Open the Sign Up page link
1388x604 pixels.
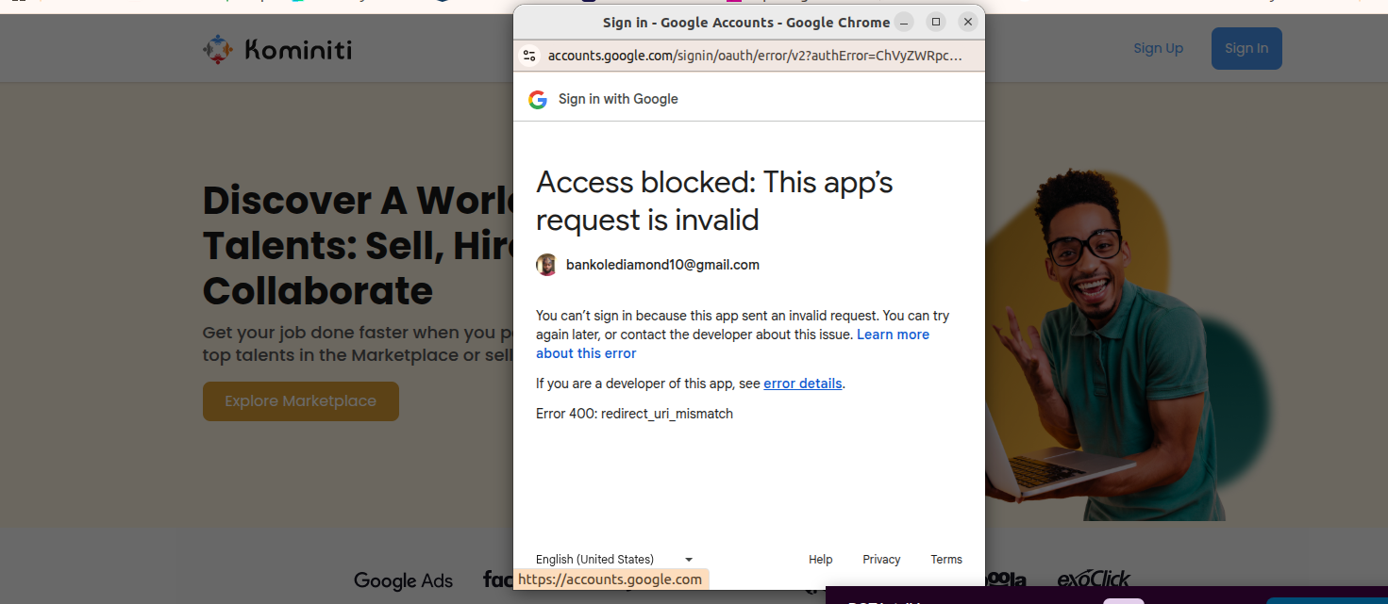point(1158,49)
